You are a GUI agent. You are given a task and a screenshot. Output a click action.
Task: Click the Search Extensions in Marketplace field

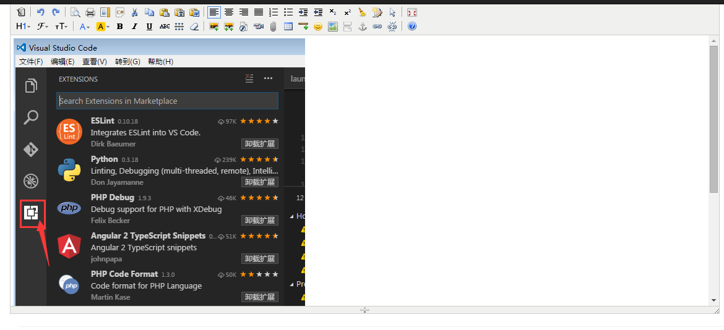(x=167, y=101)
